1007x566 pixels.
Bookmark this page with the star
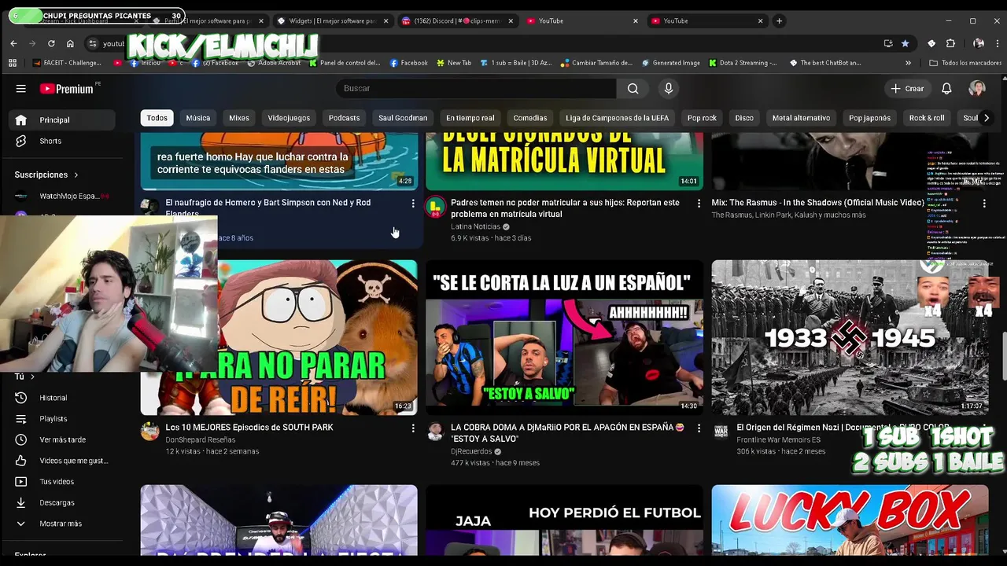[905, 44]
